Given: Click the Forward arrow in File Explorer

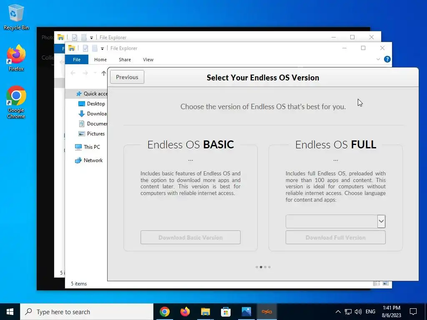Looking at the screenshot, I should point(85,73).
